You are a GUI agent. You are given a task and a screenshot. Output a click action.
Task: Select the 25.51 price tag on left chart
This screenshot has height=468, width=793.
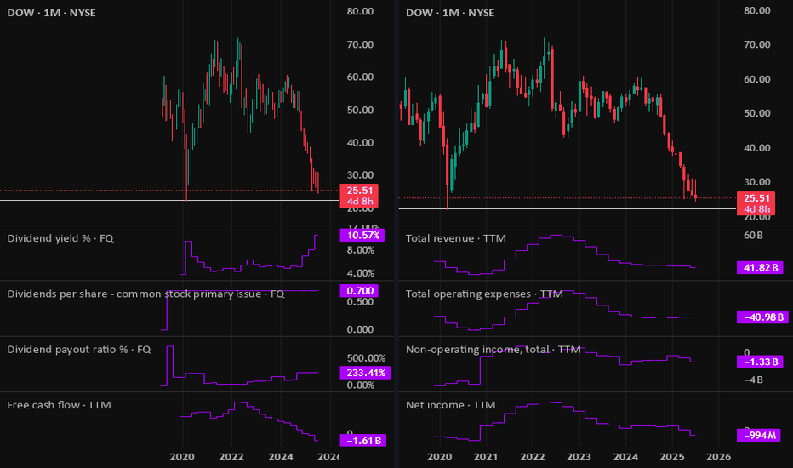pyautogui.click(x=359, y=191)
